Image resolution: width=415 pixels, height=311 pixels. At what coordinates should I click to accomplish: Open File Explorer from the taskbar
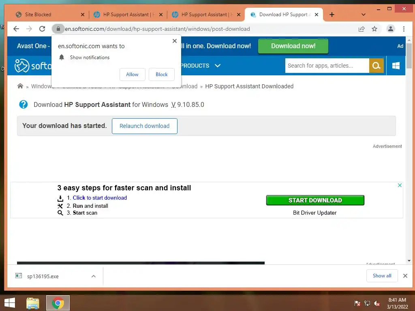click(x=32, y=303)
